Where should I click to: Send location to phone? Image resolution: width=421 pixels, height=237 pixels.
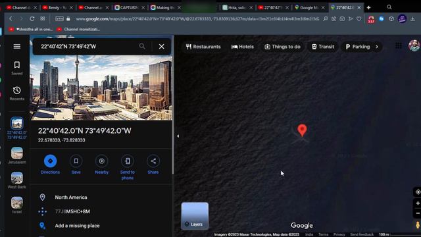pyautogui.click(x=128, y=167)
